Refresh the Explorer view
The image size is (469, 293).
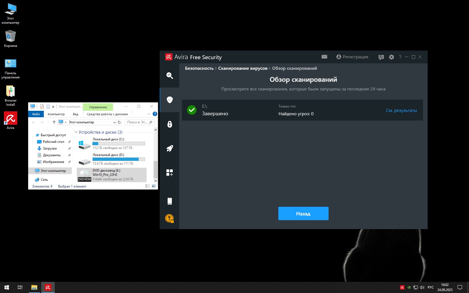(119, 122)
